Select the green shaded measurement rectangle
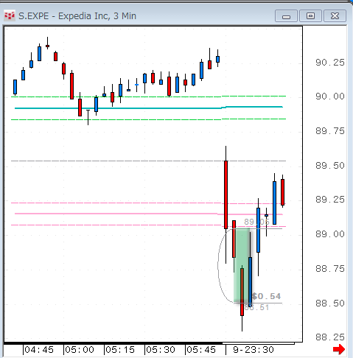 (x=242, y=265)
